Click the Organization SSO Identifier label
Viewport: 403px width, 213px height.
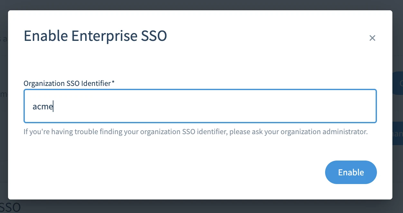65,83
